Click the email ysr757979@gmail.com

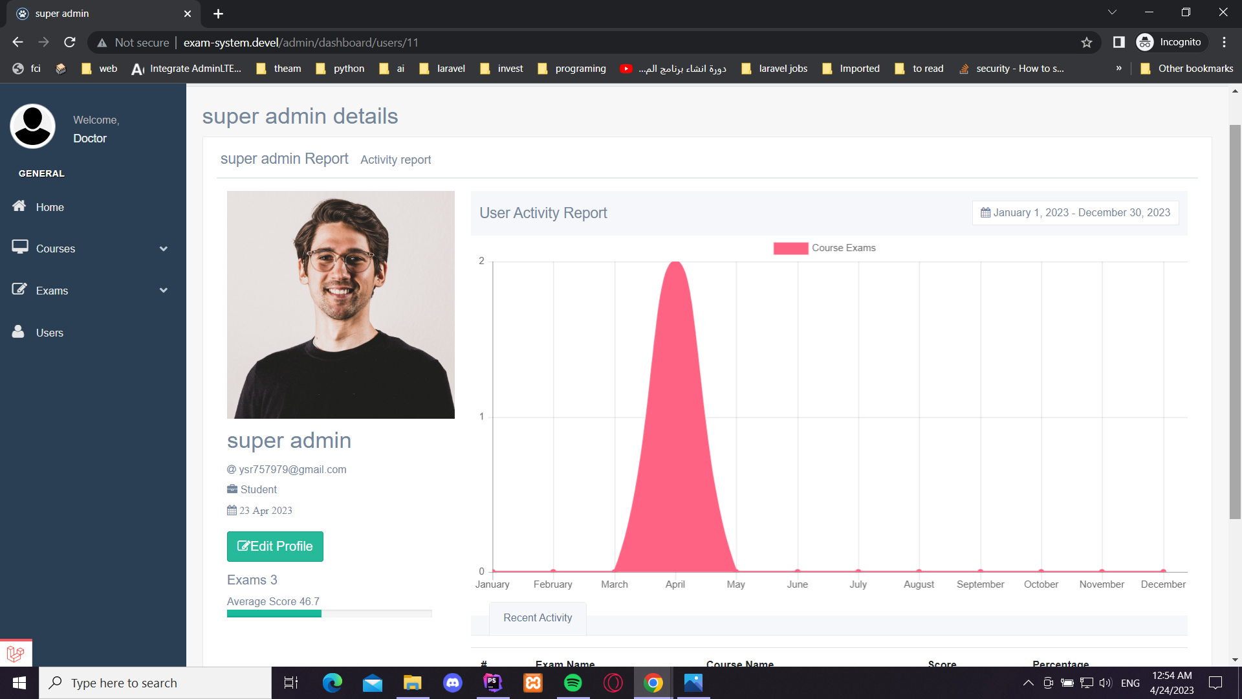tap(292, 470)
